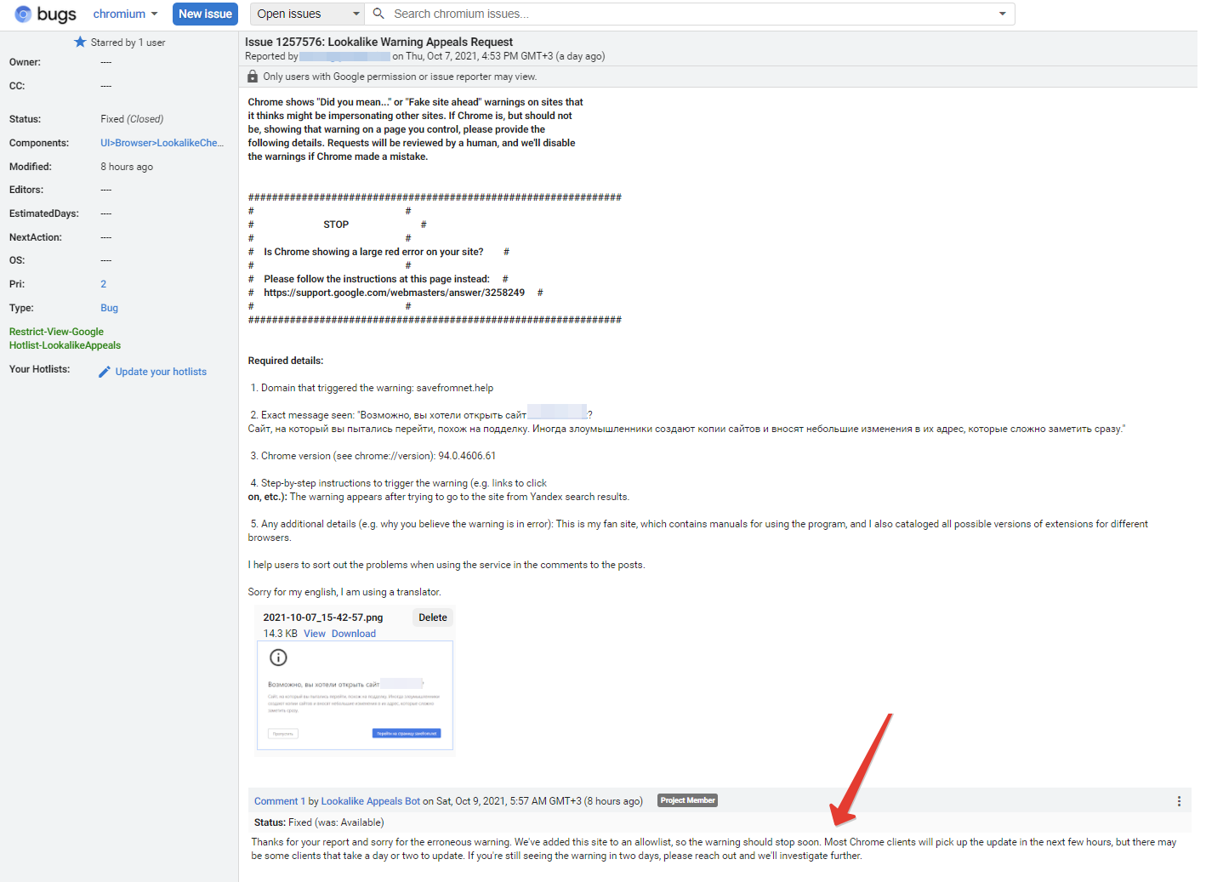Open the Bug type link

coord(110,308)
